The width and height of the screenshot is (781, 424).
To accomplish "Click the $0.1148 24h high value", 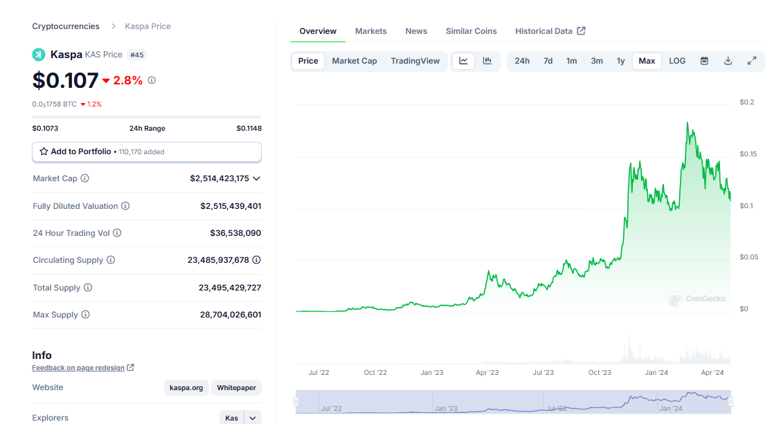I will click(x=249, y=129).
